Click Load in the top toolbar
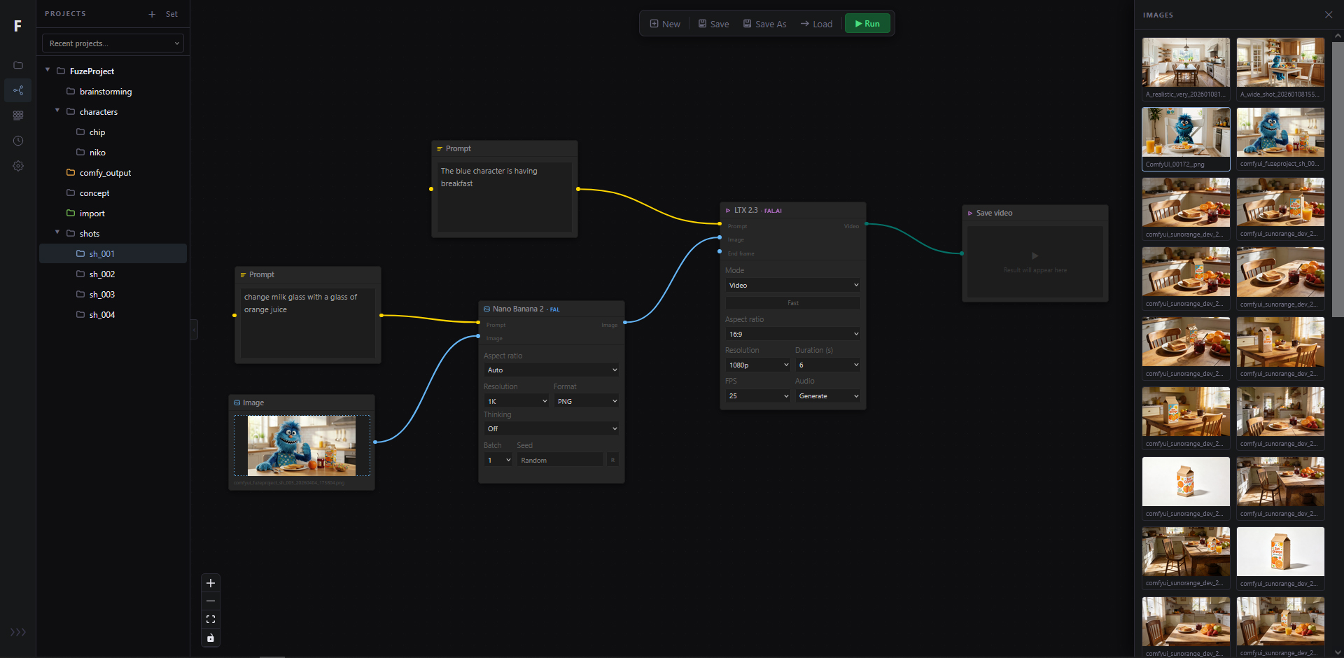The height and width of the screenshot is (658, 1344). (x=816, y=24)
